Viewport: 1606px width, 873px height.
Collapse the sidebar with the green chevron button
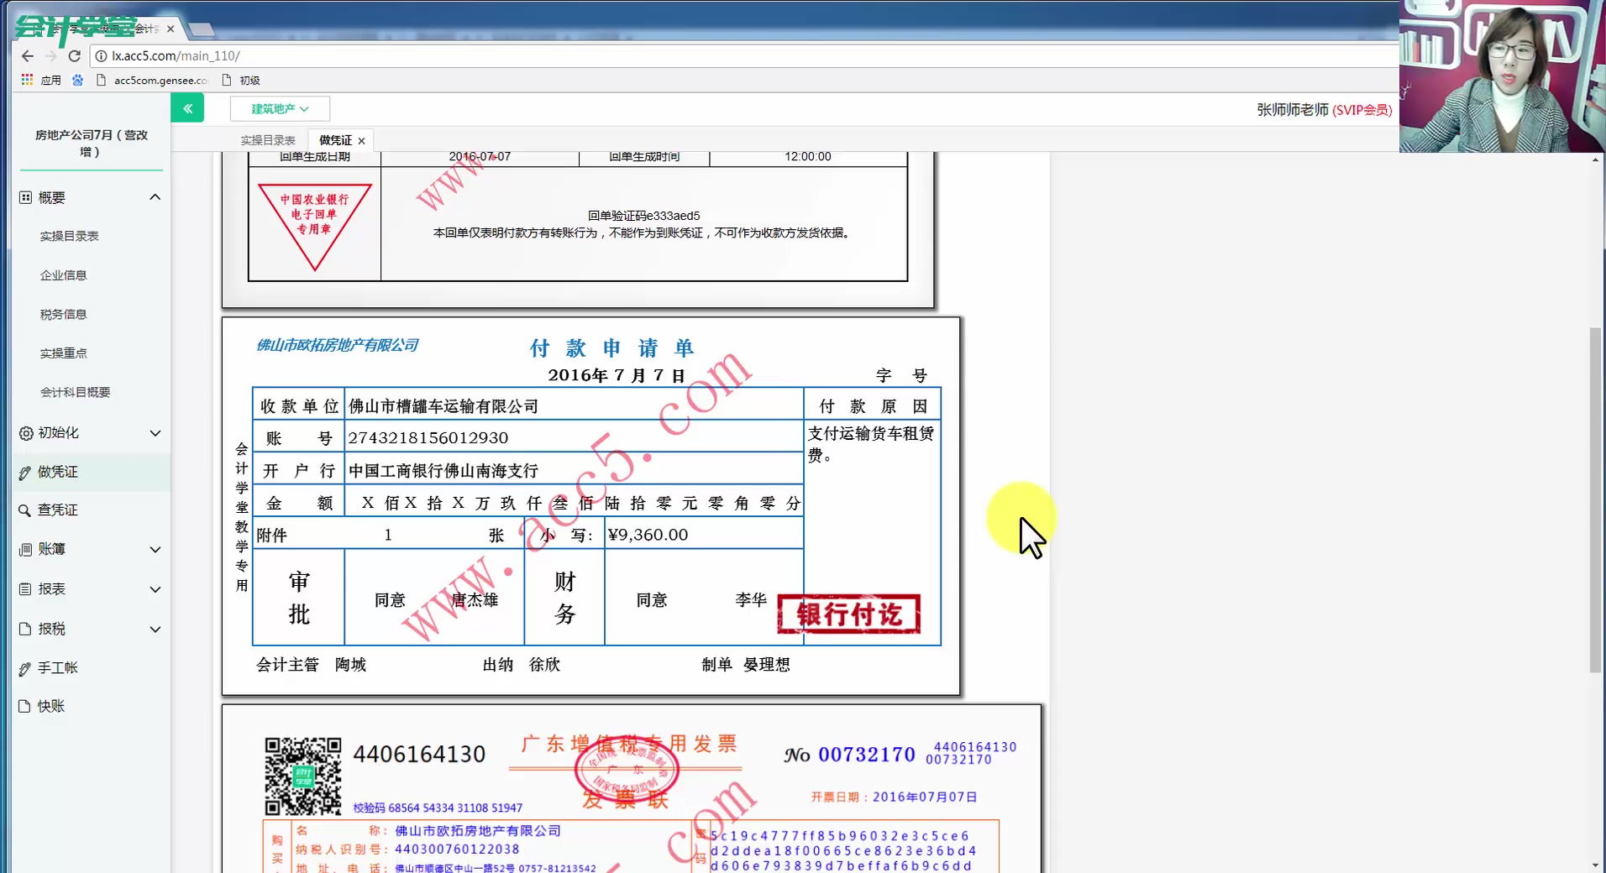(187, 107)
